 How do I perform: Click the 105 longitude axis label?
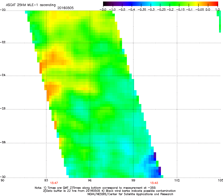click(221, 180)
